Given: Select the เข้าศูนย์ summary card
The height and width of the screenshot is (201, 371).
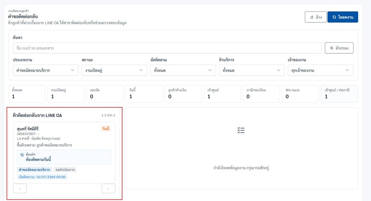Looking at the screenshot, I should tap(222, 94).
